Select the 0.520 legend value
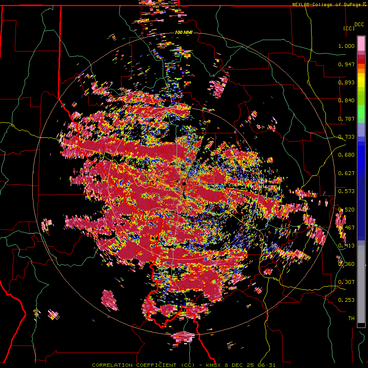 (346, 210)
